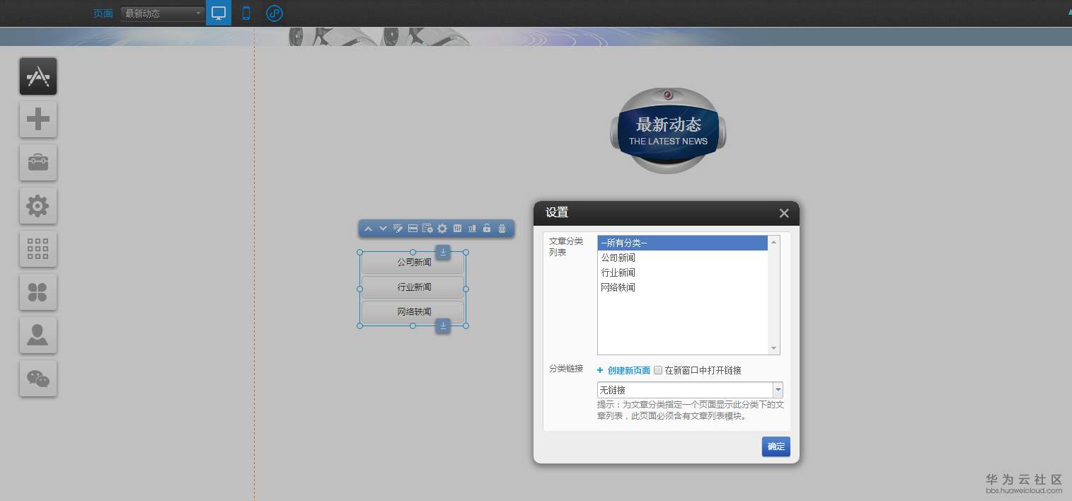1072x501 pixels.
Task: Click the 确定 confirm button
Action: (x=776, y=447)
